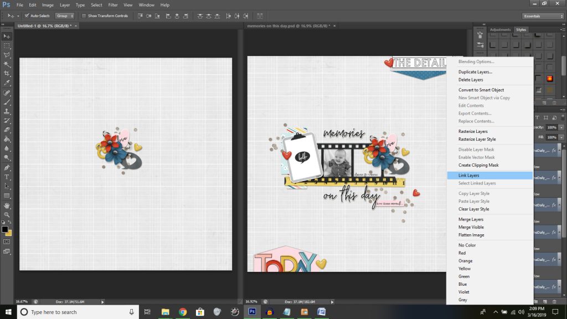The height and width of the screenshot is (319, 567).
Task: Pick the Brush tool from the toolbar
Action: pyautogui.click(x=7, y=102)
